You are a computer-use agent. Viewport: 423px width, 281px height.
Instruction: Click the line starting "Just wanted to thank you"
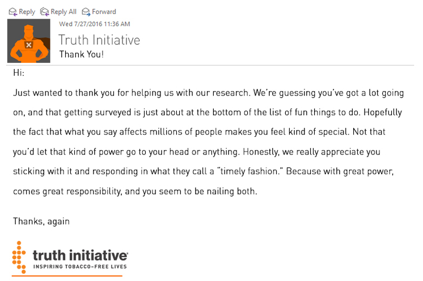(215, 92)
